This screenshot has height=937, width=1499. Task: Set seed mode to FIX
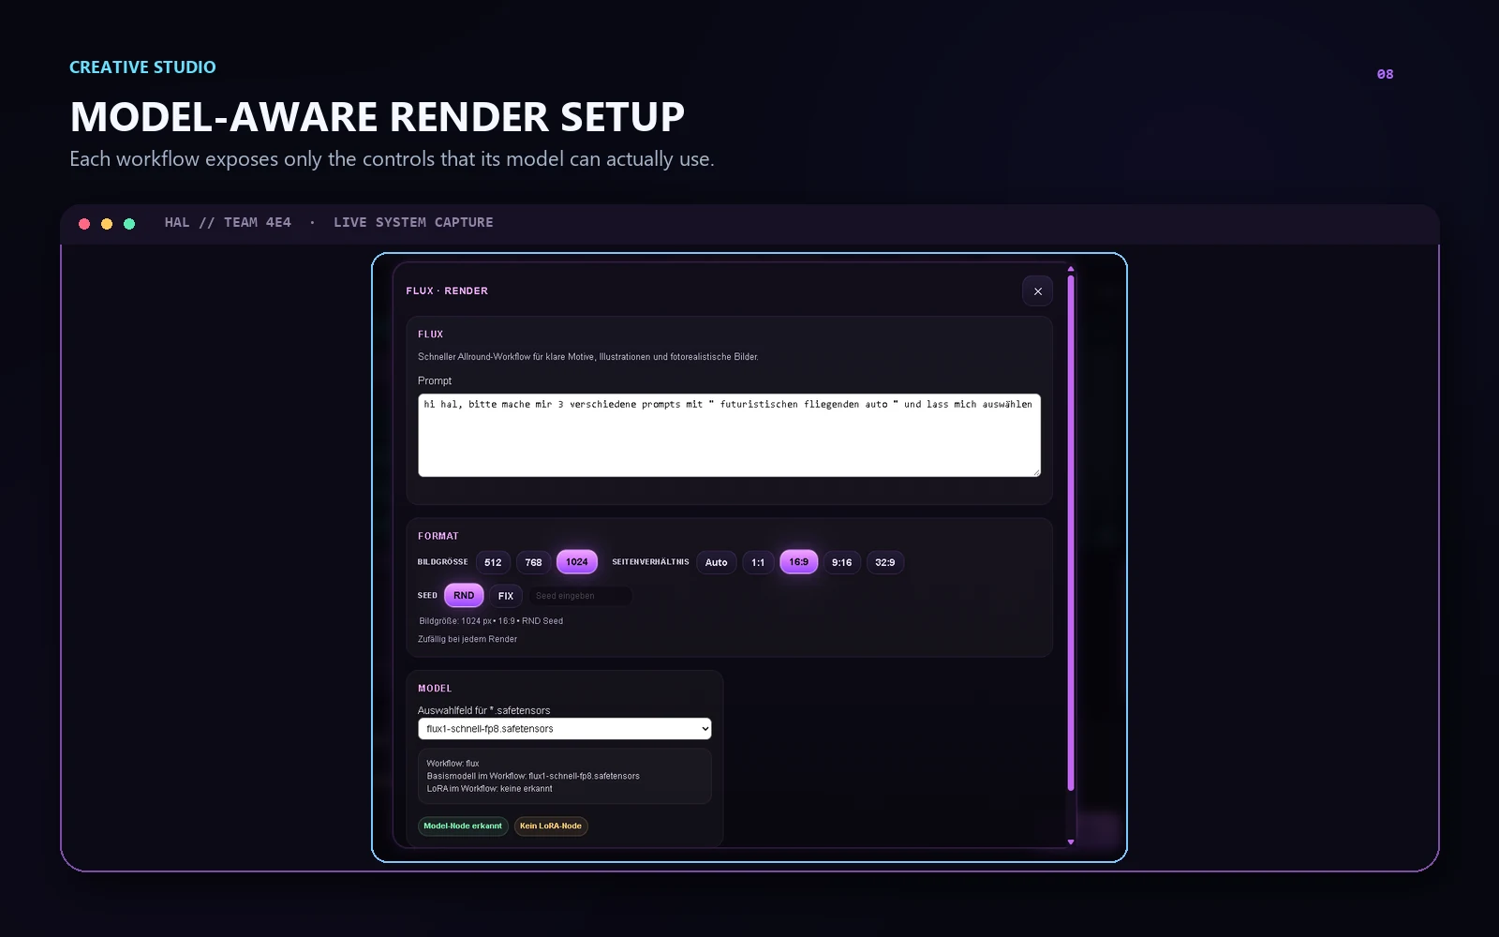tap(506, 596)
